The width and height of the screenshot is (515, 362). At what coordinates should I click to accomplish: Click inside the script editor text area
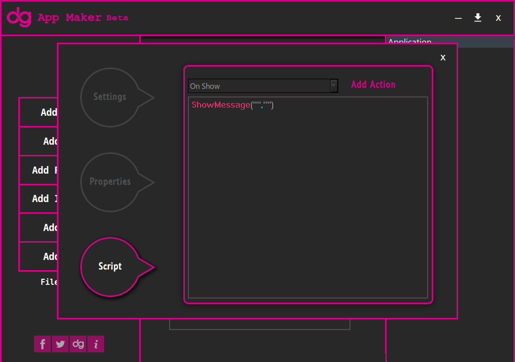[x=308, y=198]
